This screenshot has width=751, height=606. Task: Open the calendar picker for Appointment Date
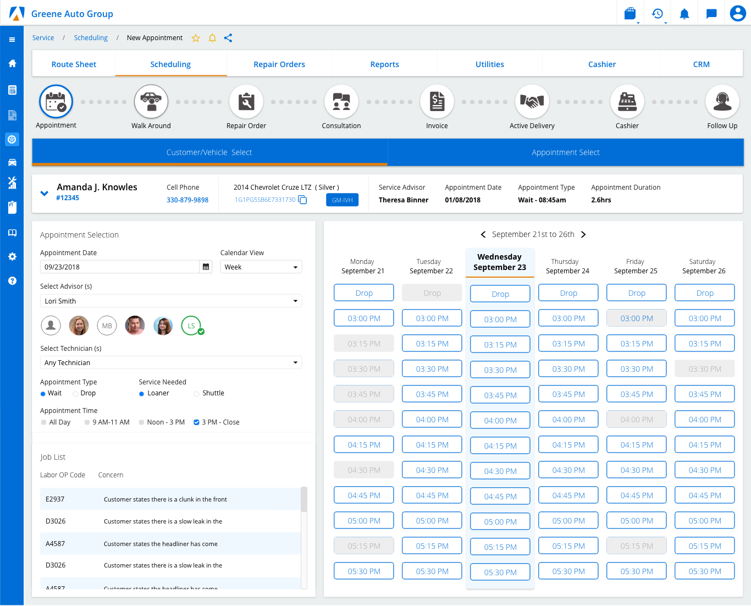pos(206,267)
